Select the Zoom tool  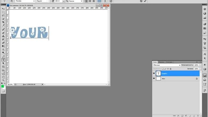[x=3, y=80]
